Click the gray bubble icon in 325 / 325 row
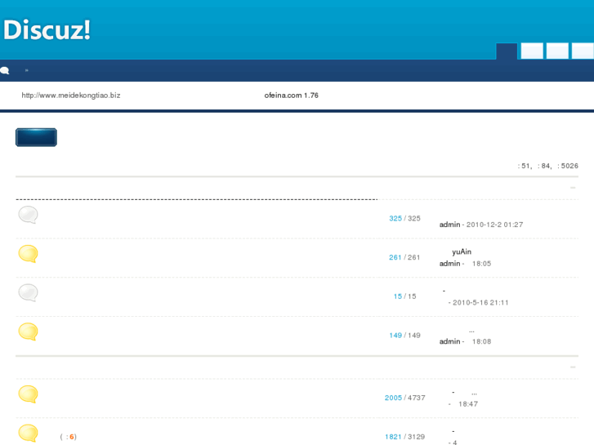Viewport: 594px width, 445px height. (x=29, y=215)
